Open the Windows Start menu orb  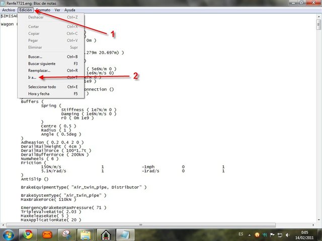click(9, 234)
